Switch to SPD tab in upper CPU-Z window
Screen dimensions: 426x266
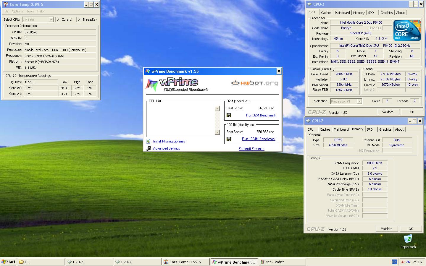(x=371, y=13)
